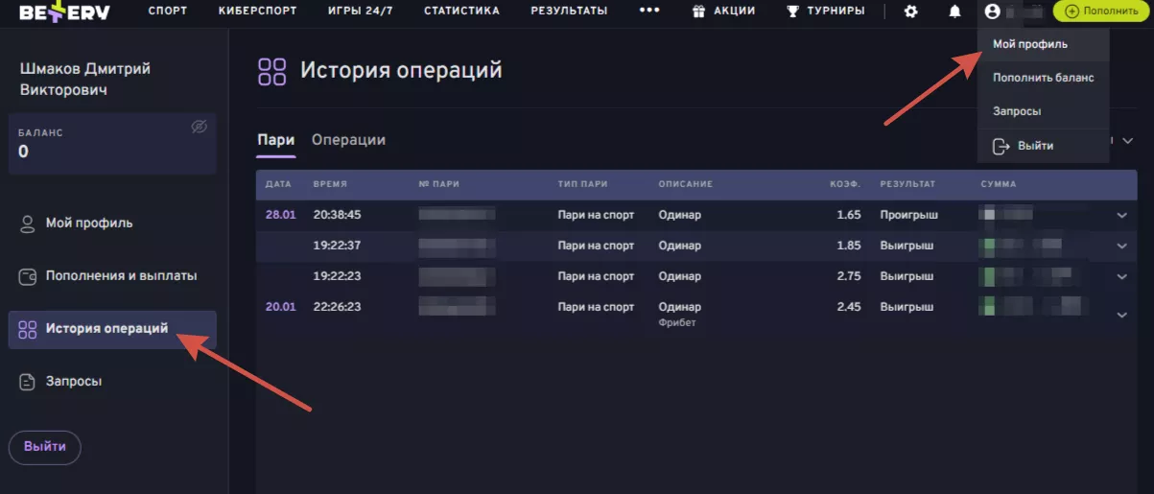The width and height of the screenshot is (1154, 494).
Task: Click the Выйти button in sidebar
Action: pyautogui.click(x=45, y=447)
